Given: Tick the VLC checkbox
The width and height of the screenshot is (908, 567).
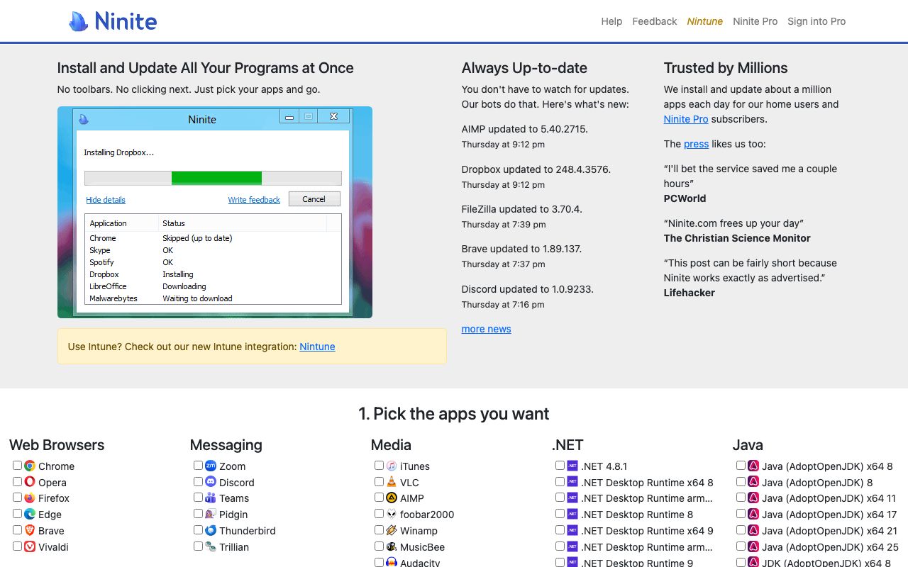Looking at the screenshot, I should click(x=379, y=481).
